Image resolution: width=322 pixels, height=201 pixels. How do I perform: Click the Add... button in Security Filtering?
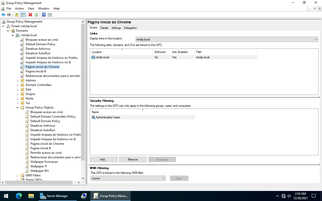(104, 160)
